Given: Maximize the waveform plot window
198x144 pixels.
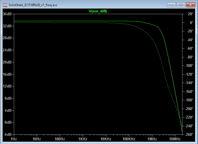Looking at the screenshot, I should [180, 5].
